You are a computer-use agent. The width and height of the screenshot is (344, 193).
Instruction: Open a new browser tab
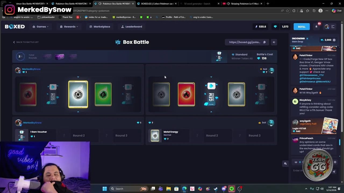point(268,4)
